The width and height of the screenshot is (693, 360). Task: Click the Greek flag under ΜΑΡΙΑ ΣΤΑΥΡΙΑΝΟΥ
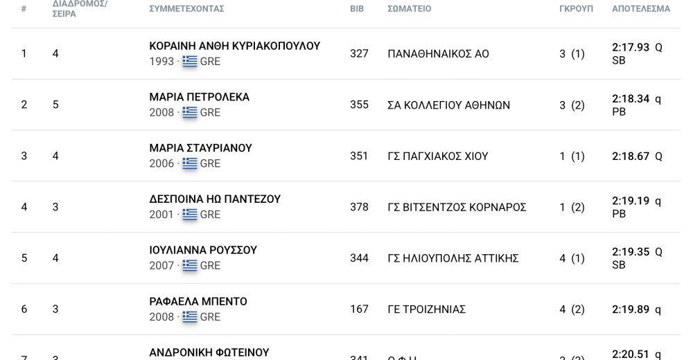pyautogui.click(x=190, y=163)
